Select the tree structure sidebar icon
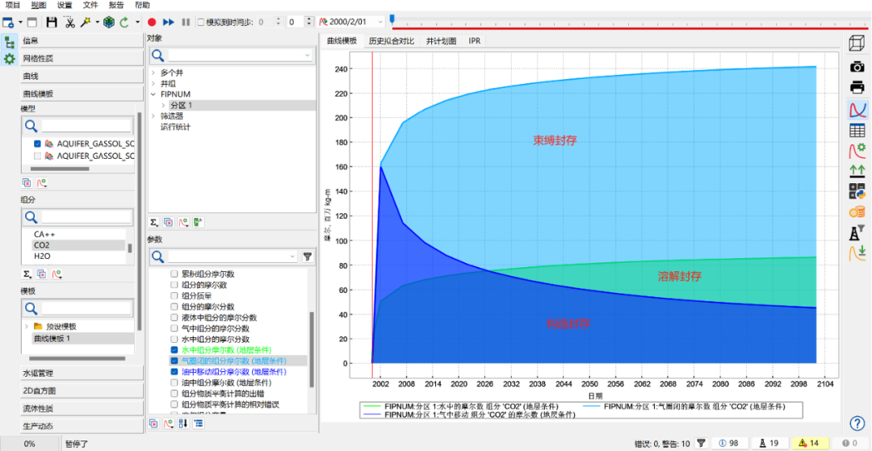Viewport: 872px width, 451px height. click(x=9, y=42)
